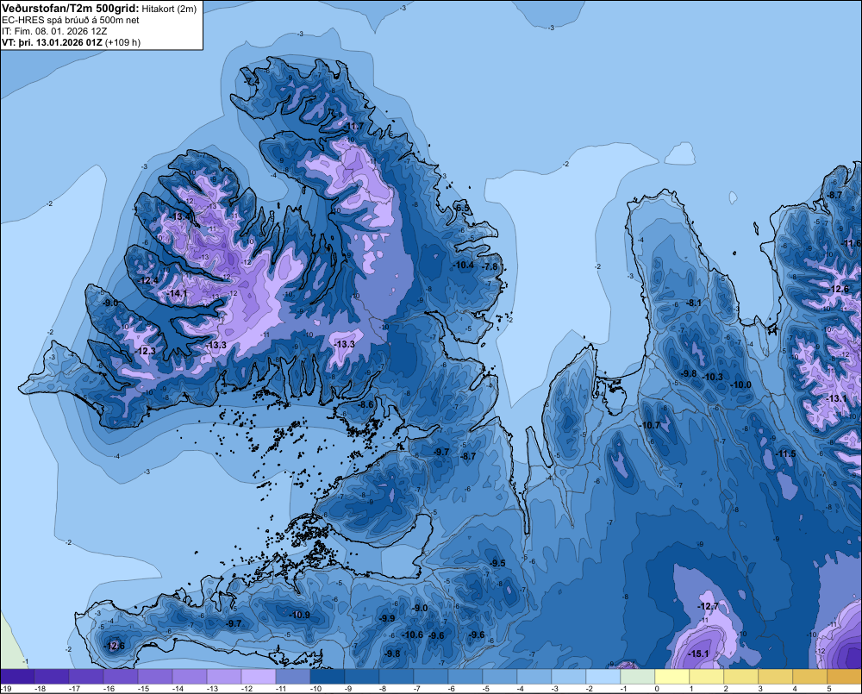Select the legend swatch labeled -16
Image resolution: width=862 pixels, height=694 pixels.
[121, 677]
